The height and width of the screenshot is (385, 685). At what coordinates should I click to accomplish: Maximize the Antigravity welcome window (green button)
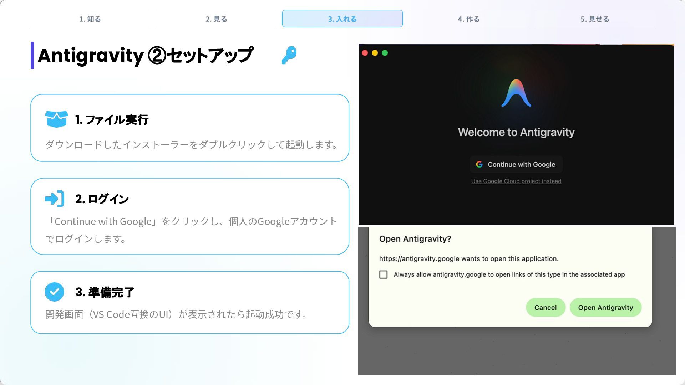[385, 53]
